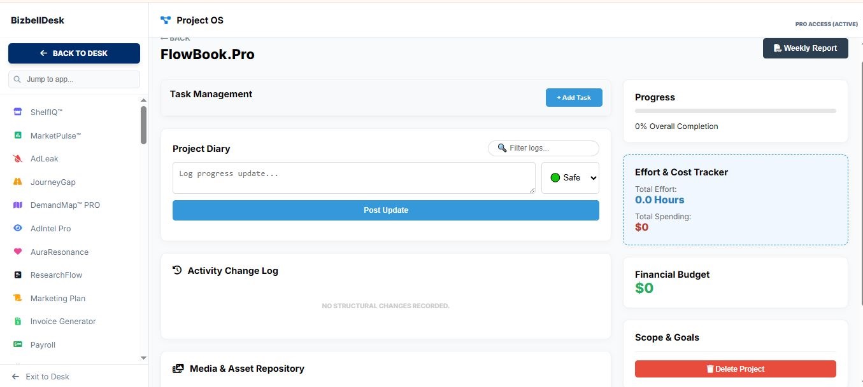The image size is (863, 387).
Task: Open the Safe status dropdown
Action: tap(570, 177)
